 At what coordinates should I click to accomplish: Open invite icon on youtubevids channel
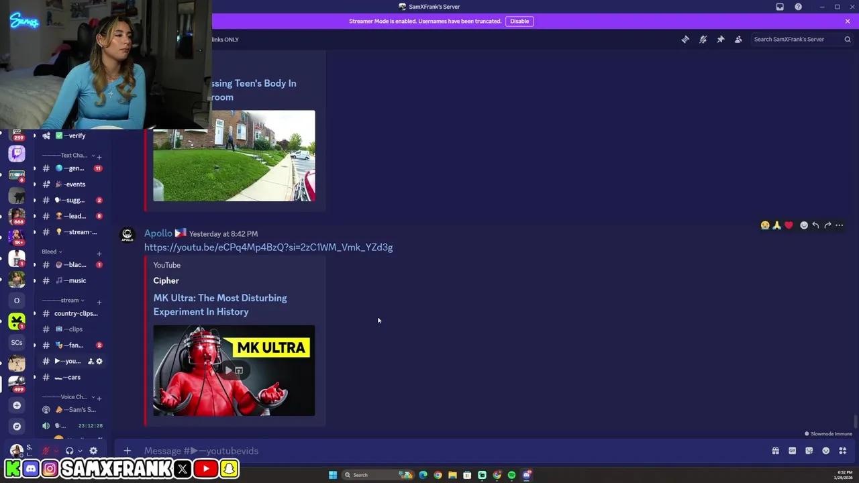[x=91, y=362]
